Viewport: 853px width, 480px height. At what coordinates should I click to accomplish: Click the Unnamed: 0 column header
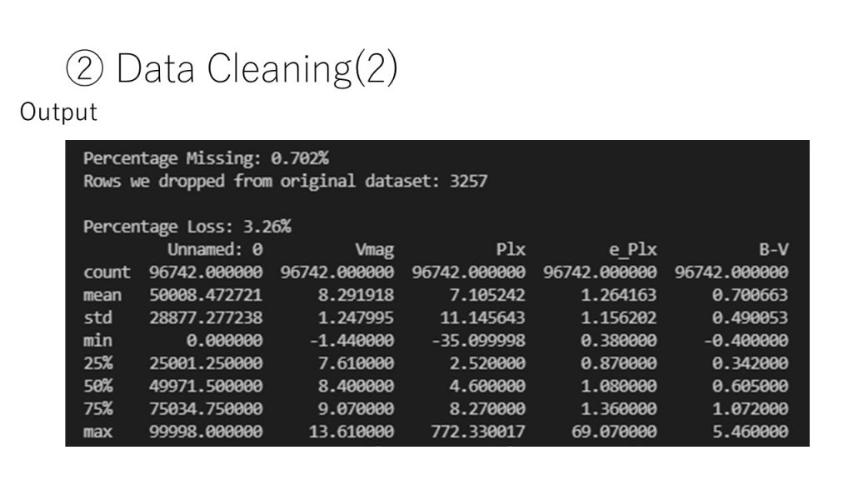point(215,250)
